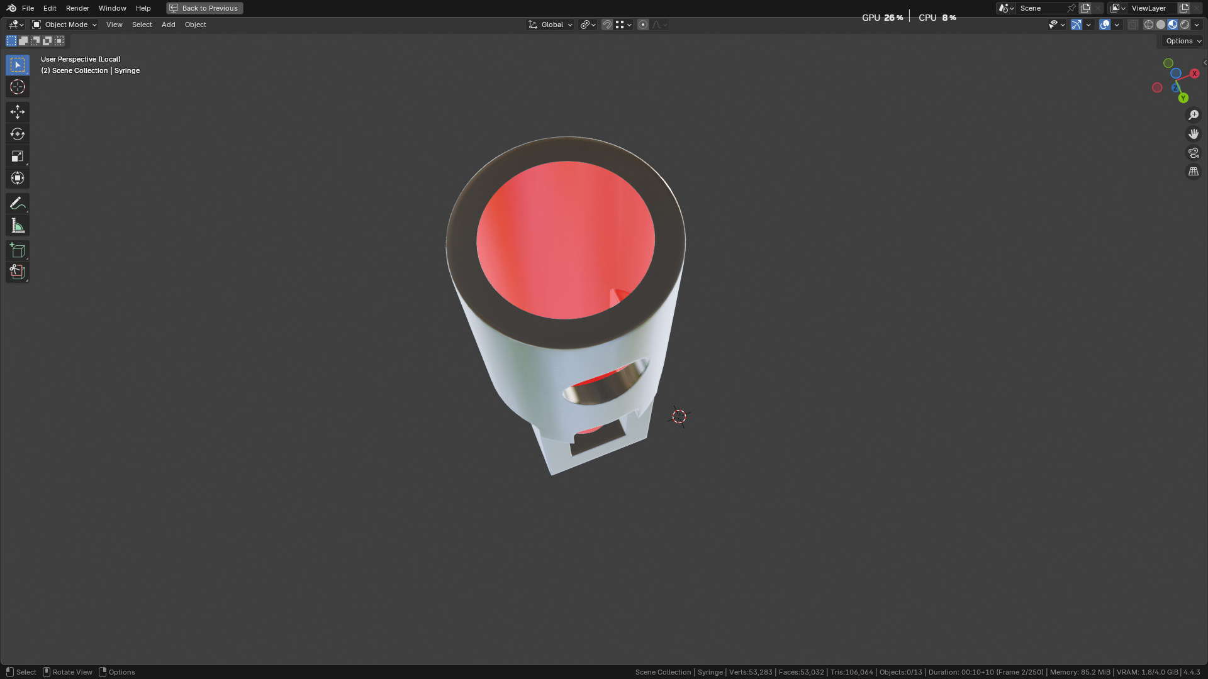Switch to orthographic grid view icon
Viewport: 1208px width, 679px height.
[1193, 172]
